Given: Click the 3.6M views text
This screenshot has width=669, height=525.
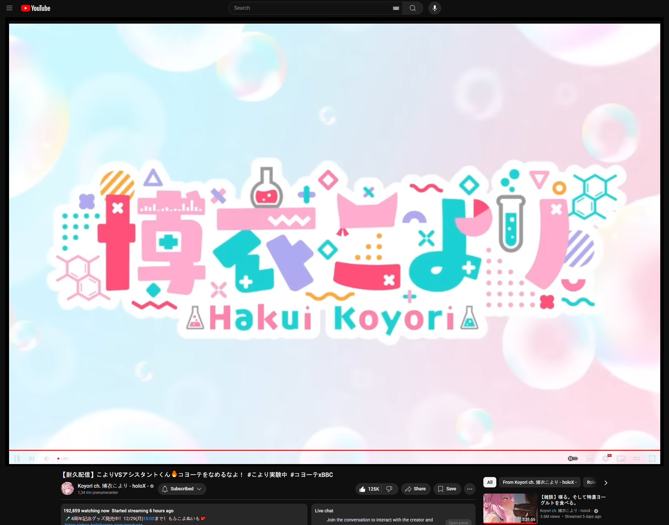Looking at the screenshot, I should tap(550, 517).
